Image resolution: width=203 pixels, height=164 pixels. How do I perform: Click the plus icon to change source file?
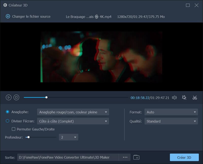(x=8, y=17)
